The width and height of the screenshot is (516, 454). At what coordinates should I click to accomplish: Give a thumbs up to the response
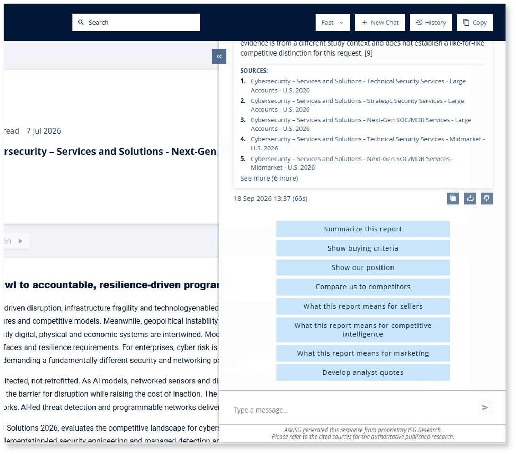click(470, 199)
